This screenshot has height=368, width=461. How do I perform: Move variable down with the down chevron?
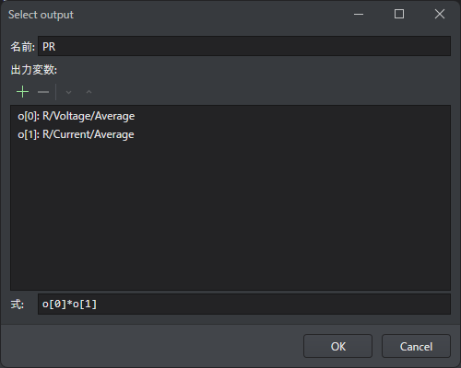68,92
